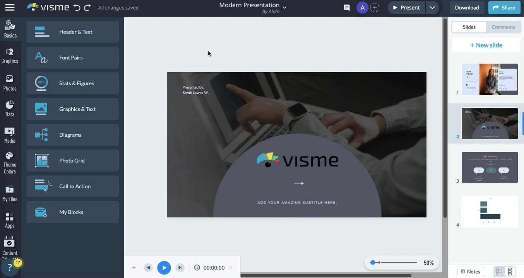Click the clock timer icon
Screen dimensions: 524x278
[197, 268]
